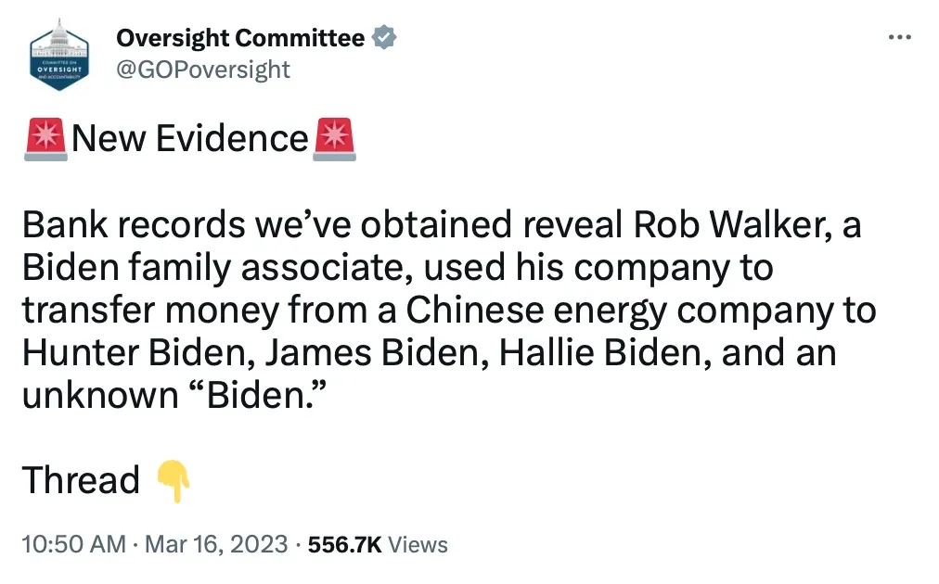Click the 556.7K view count
Image resolution: width=939 pixels, height=584 pixels.
(x=344, y=545)
